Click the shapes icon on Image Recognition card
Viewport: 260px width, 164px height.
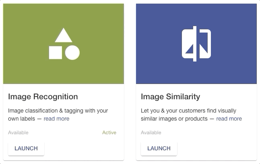(x=64, y=44)
